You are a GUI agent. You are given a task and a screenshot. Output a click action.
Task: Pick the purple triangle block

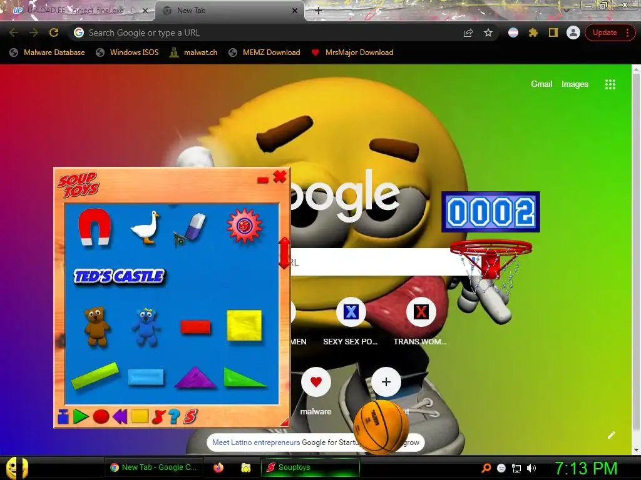point(195,377)
